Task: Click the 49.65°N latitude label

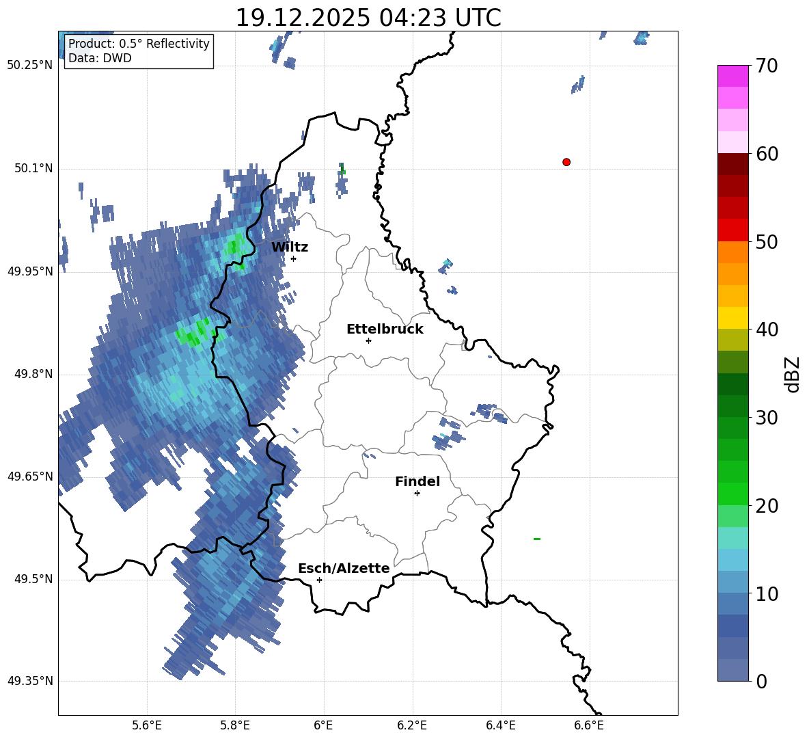Action: click(30, 476)
